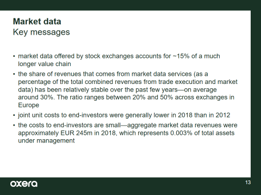Click the value '0.003%'
Viewport: 261px width, 195px height.
[181, 133]
